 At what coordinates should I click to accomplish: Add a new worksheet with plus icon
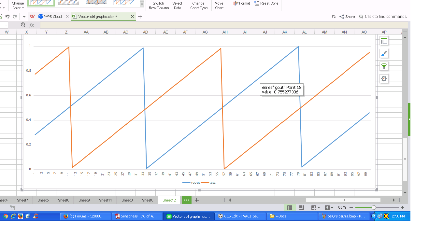click(x=197, y=200)
